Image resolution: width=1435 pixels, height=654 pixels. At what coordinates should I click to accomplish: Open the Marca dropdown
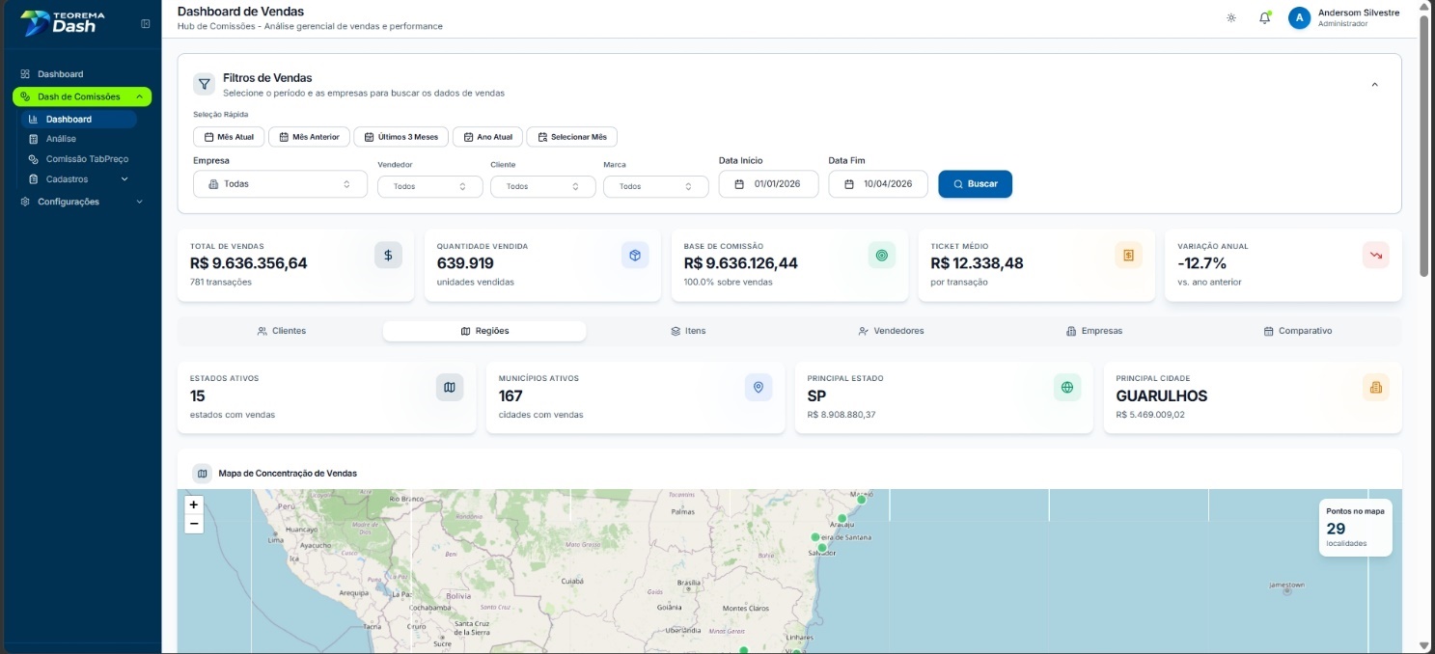[656, 186]
